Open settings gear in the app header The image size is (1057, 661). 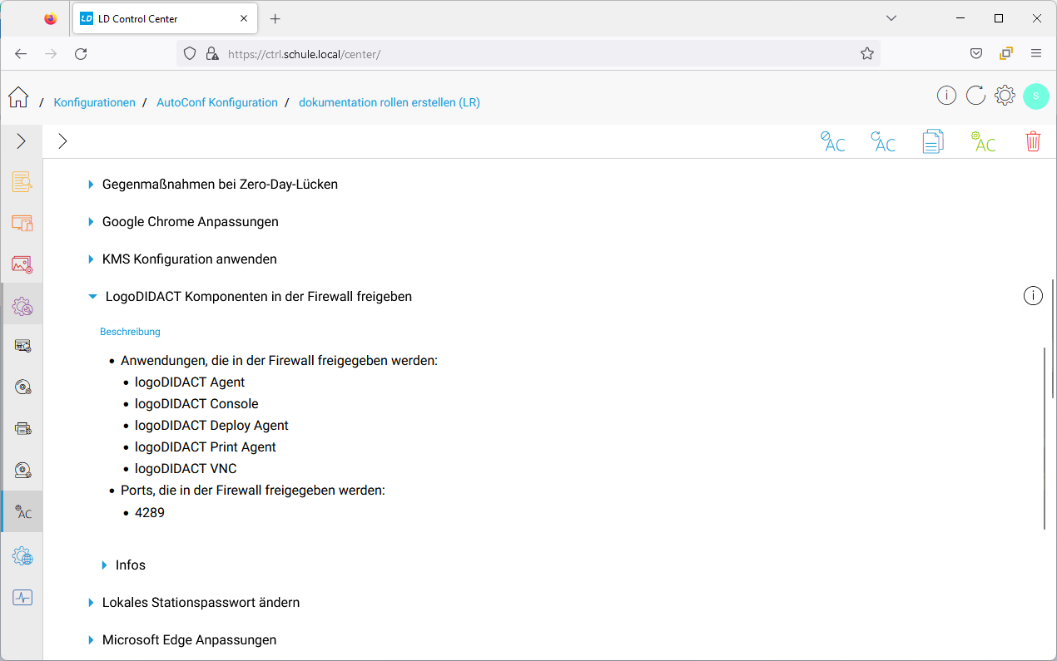tap(1005, 96)
